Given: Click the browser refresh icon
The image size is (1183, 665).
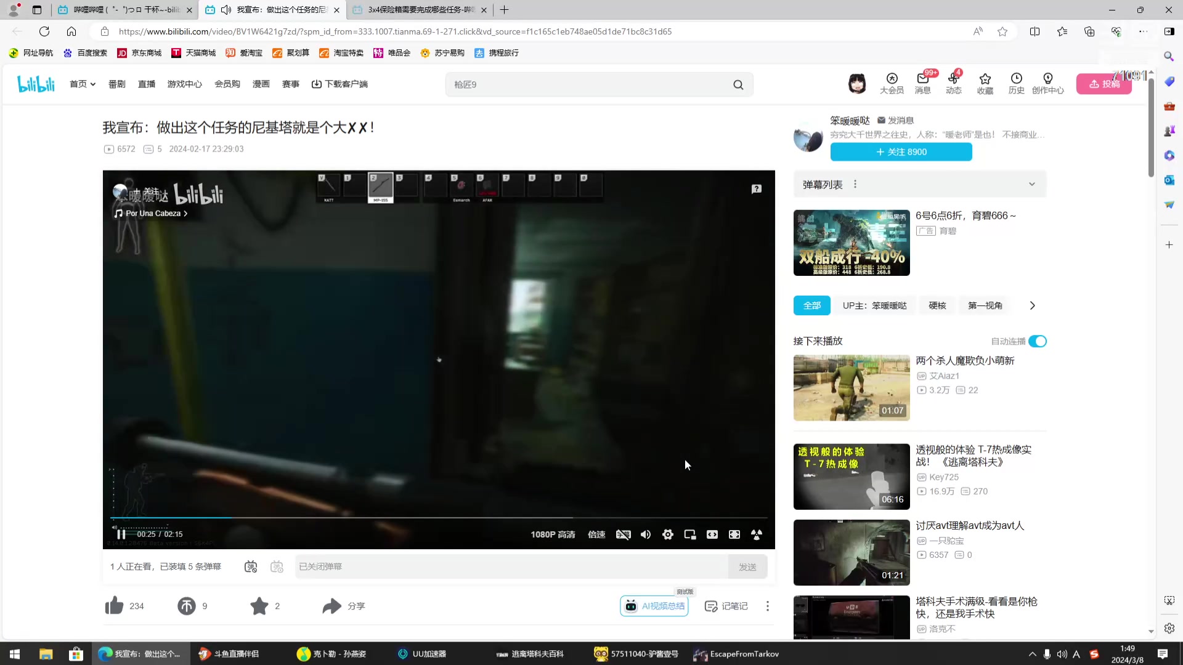Looking at the screenshot, I should 44,31.
